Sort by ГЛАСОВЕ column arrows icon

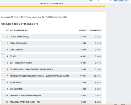pos(87,30)
